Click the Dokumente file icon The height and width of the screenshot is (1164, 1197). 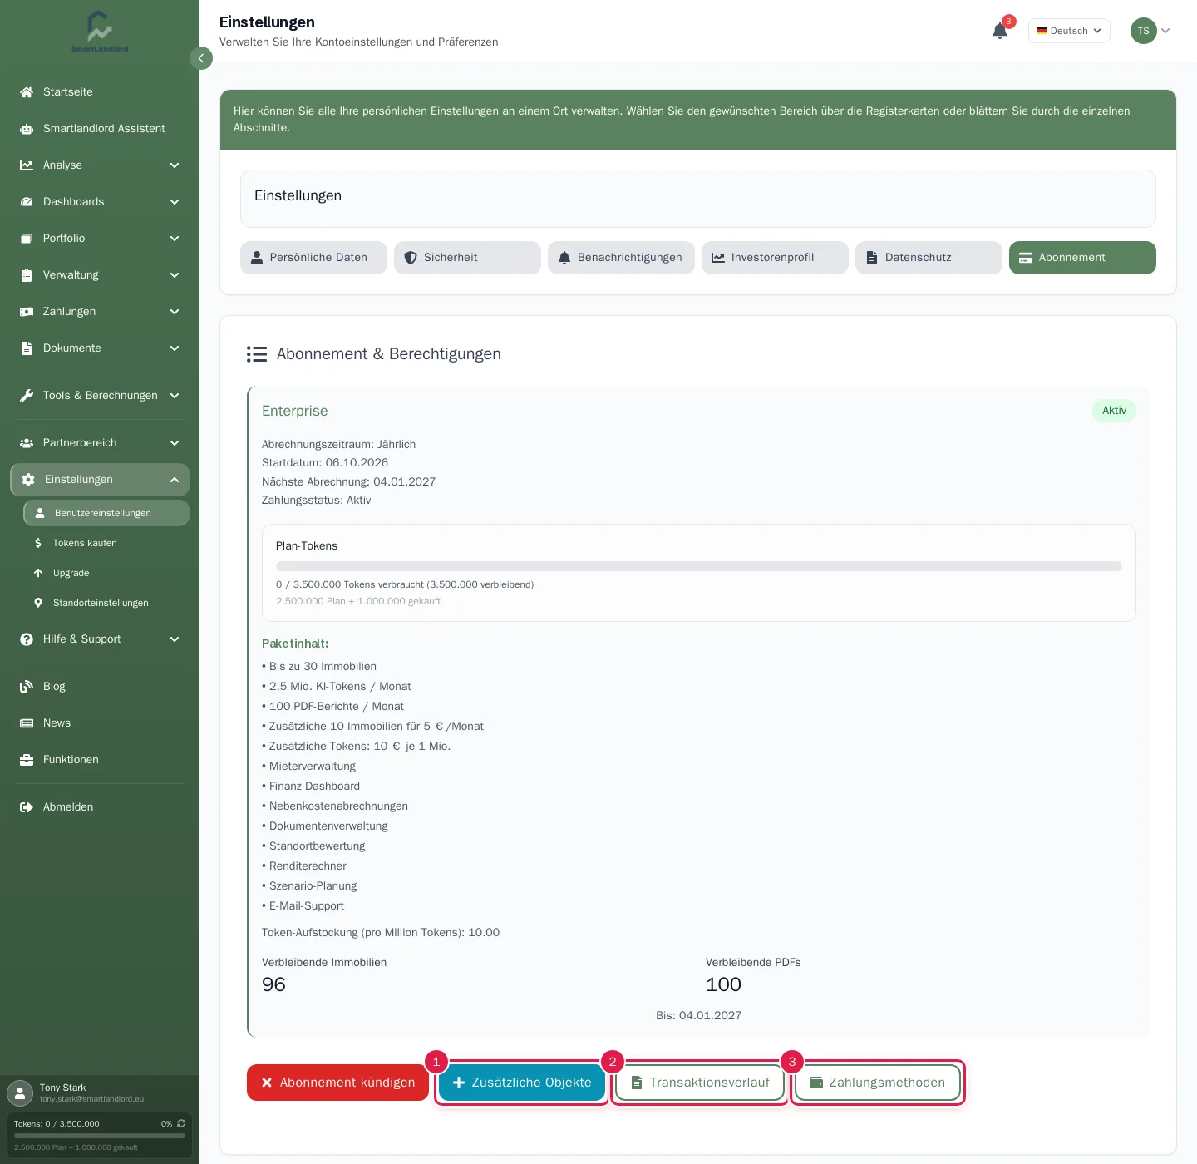[27, 348]
